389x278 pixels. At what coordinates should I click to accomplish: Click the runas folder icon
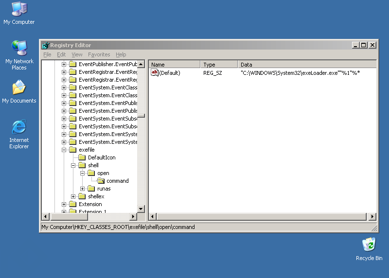point(91,189)
